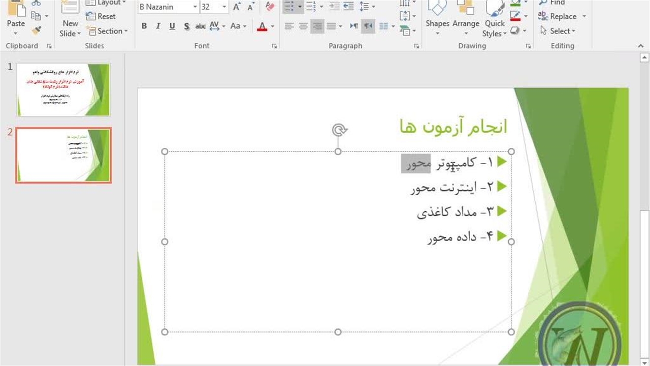
Task: Click the left-to-right text direction icon
Action: [354, 26]
